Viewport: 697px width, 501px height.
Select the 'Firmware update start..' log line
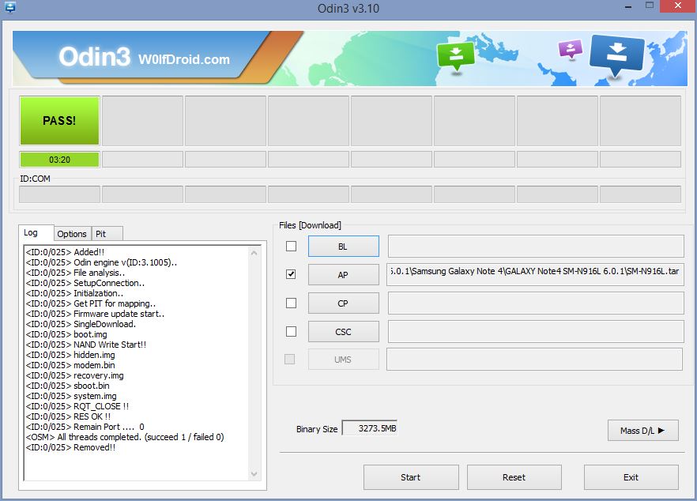95,314
